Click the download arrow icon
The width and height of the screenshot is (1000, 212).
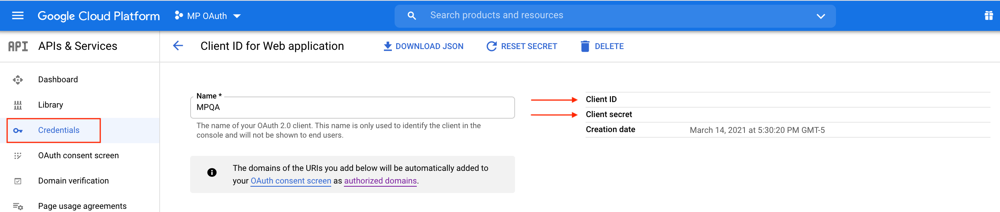click(x=387, y=47)
